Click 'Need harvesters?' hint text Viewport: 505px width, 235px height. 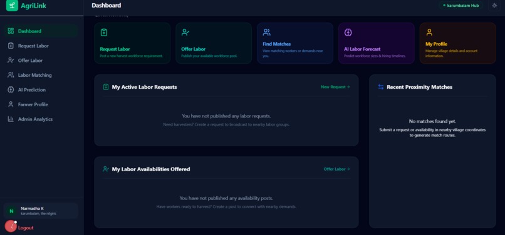(x=226, y=124)
